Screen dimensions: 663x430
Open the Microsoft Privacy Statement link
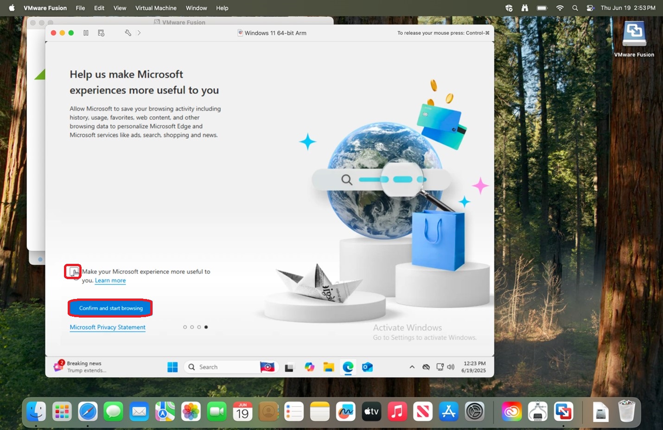pyautogui.click(x=108, y=327)
